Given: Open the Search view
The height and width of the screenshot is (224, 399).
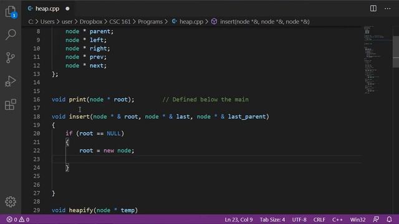Looking at the screenshot, I should 11,34.
